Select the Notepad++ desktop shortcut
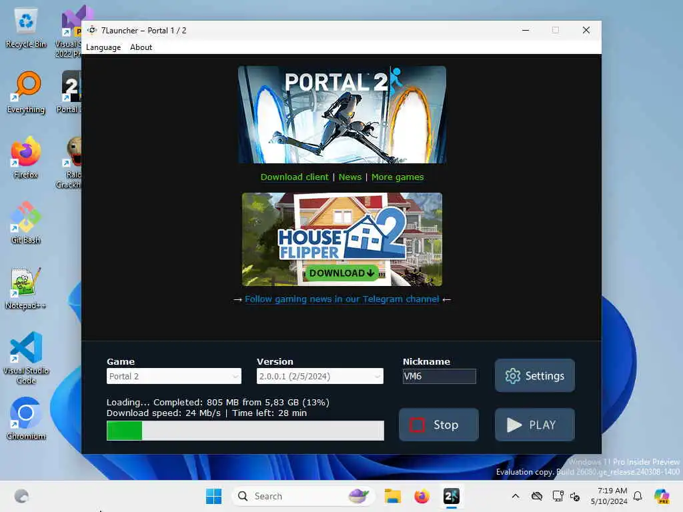Image resolution: width=683 pixels, height=512 pixels. point(26,289)
